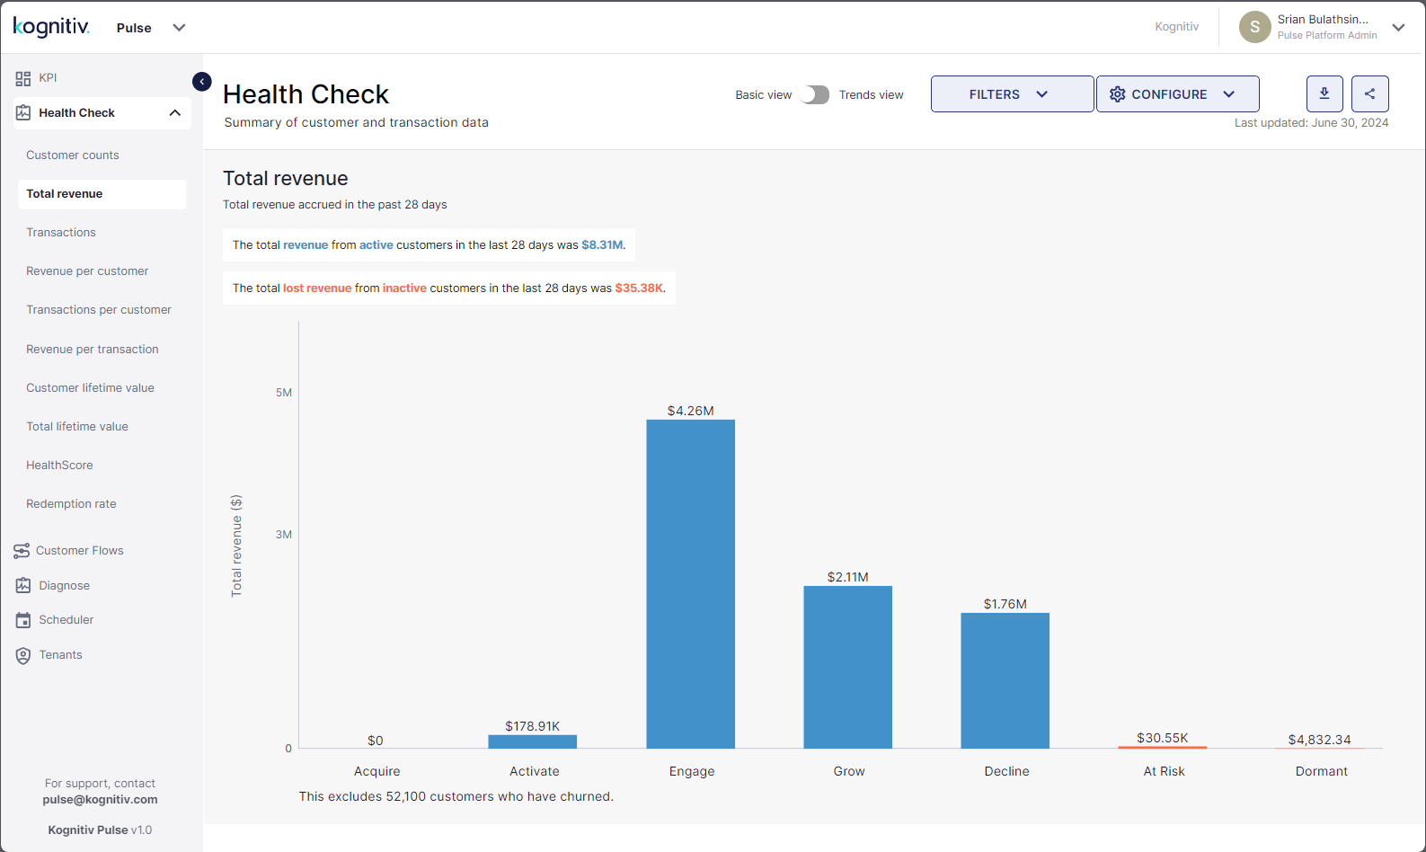Navigate to Revenue per customer

pos(87,271)
